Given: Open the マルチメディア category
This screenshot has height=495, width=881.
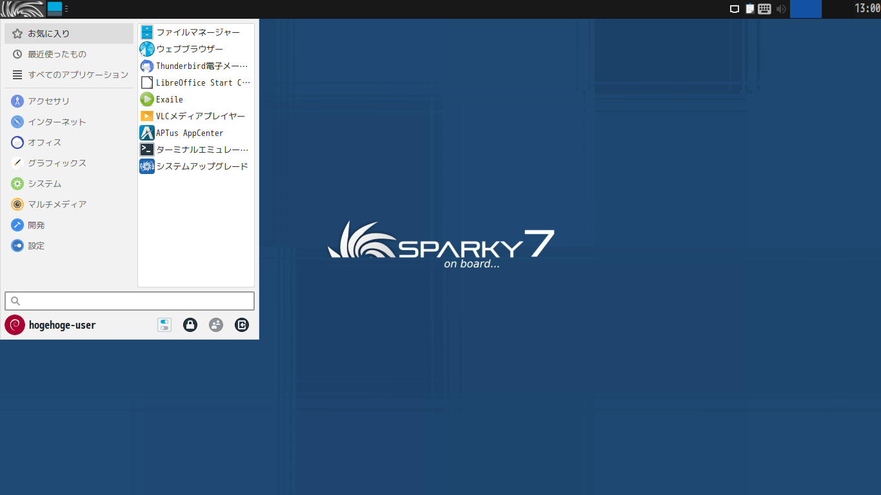Looking at the screenshot, I should tap(69, 204).
